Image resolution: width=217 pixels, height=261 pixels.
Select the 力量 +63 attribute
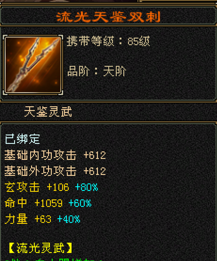click(x=28, y=219)
